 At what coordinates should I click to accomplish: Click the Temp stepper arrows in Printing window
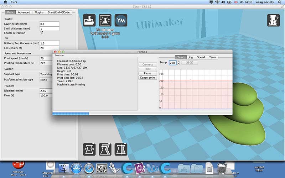[x=178, y=63]
